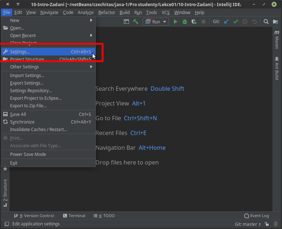Toggle tool window bars via bottom-left corner icon
Viewport: 282px width, 229px height.
pos(5,224)
